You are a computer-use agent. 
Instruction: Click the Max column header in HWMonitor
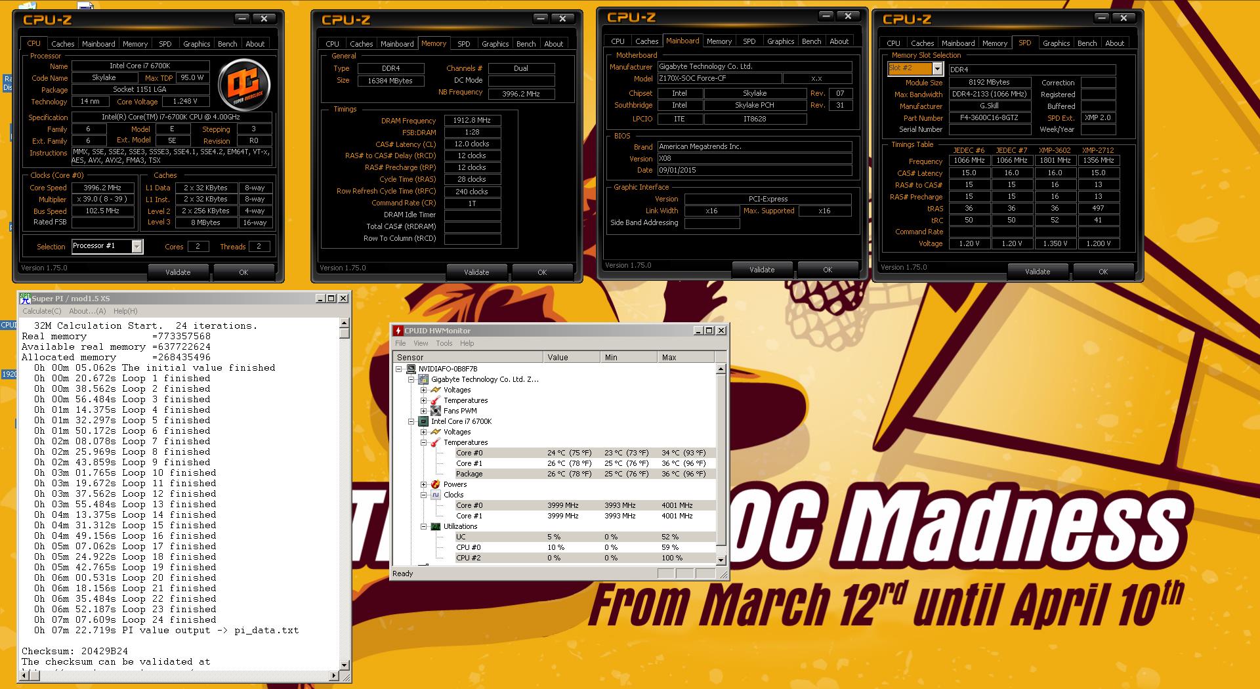click(x=686, y=357)
